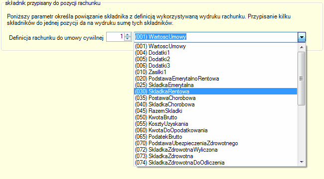This screenshot has height=179, width=324.
Task: Choose (001) WartoscUmowy from the list
Action: 215,46
